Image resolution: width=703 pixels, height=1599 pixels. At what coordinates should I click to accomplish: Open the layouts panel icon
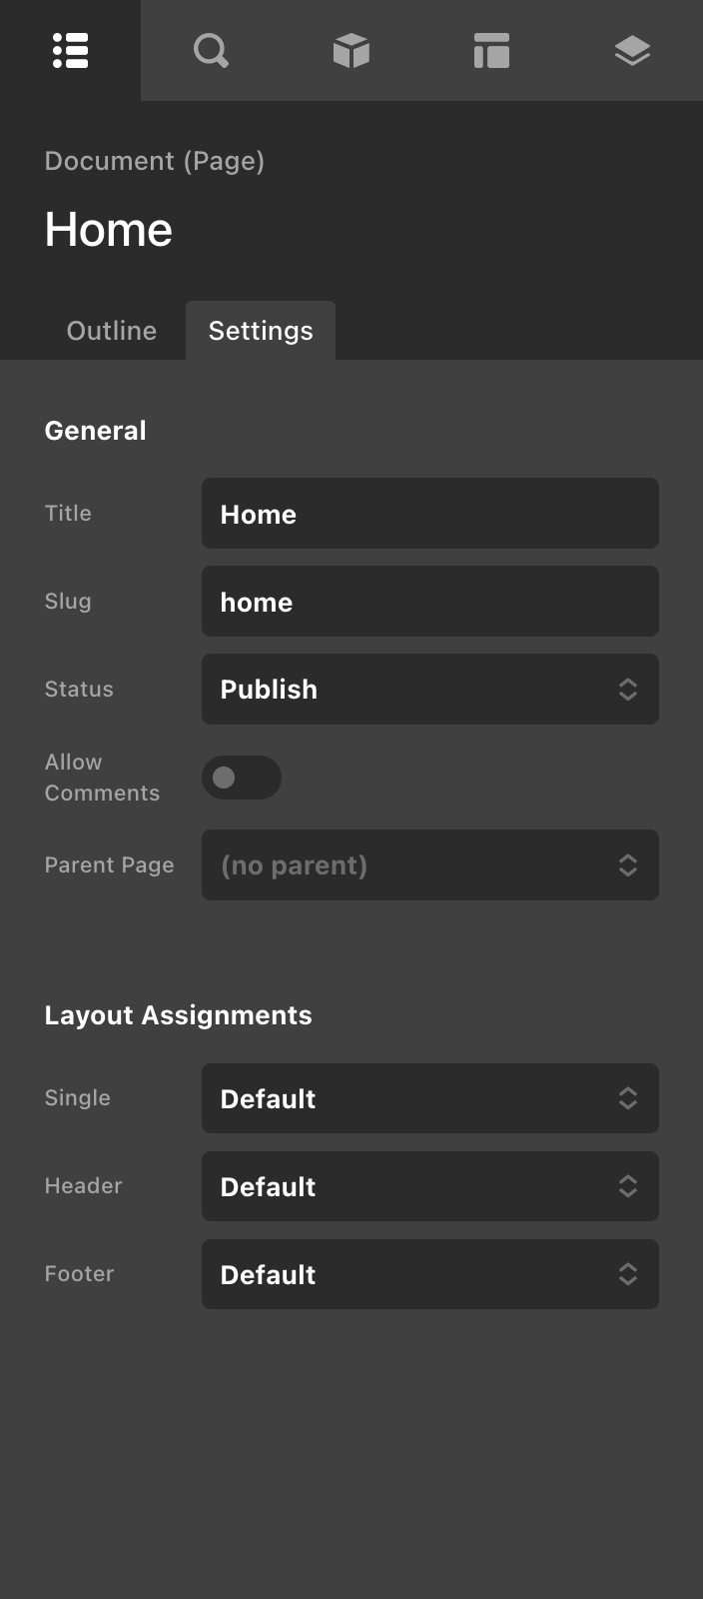[x=491, y=50]
